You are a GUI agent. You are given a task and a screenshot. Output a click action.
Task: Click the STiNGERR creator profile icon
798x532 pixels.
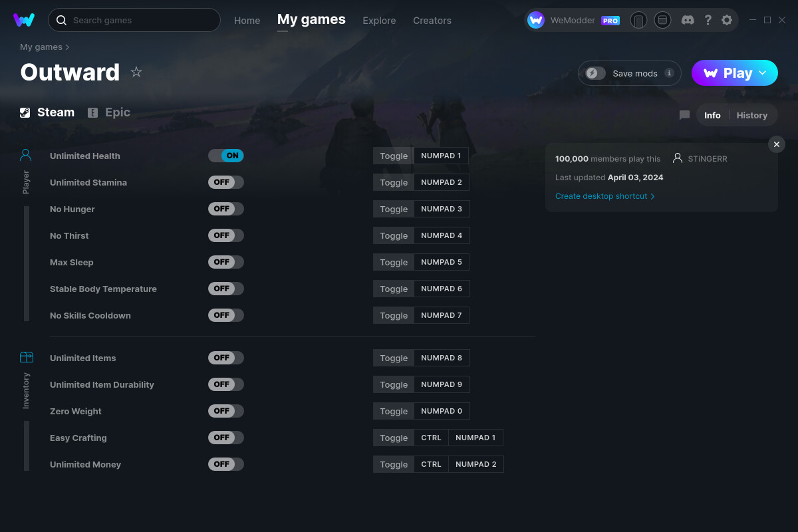(x=678, y=158)
